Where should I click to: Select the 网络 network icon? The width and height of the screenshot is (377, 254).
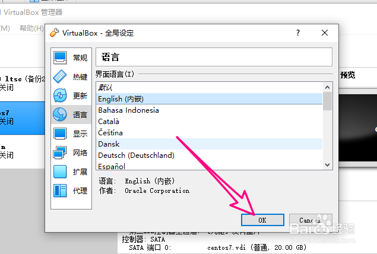point(60,153)
